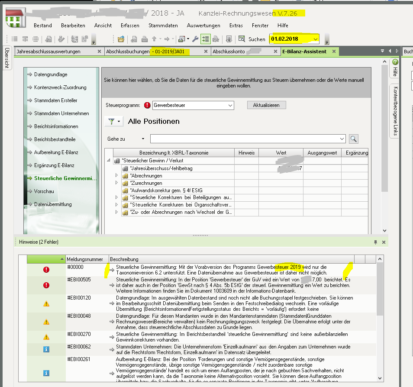The width and height of the screenshot is (413, 387).
Task: Go to the Datengrundlage step
Action: pyautogui.click(x=51, y=74)
